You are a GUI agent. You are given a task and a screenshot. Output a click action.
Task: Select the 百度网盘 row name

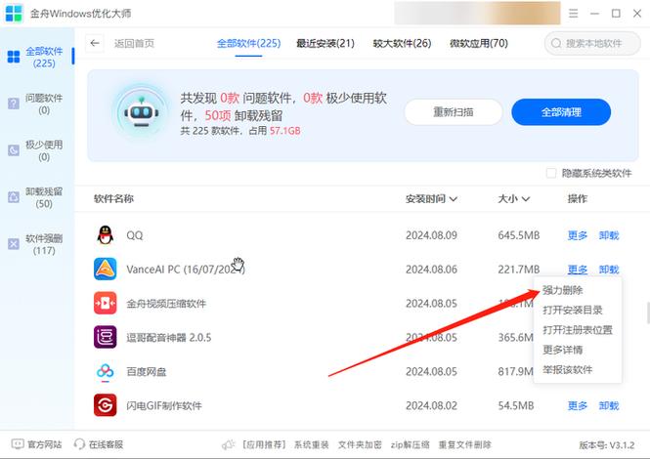147,371
